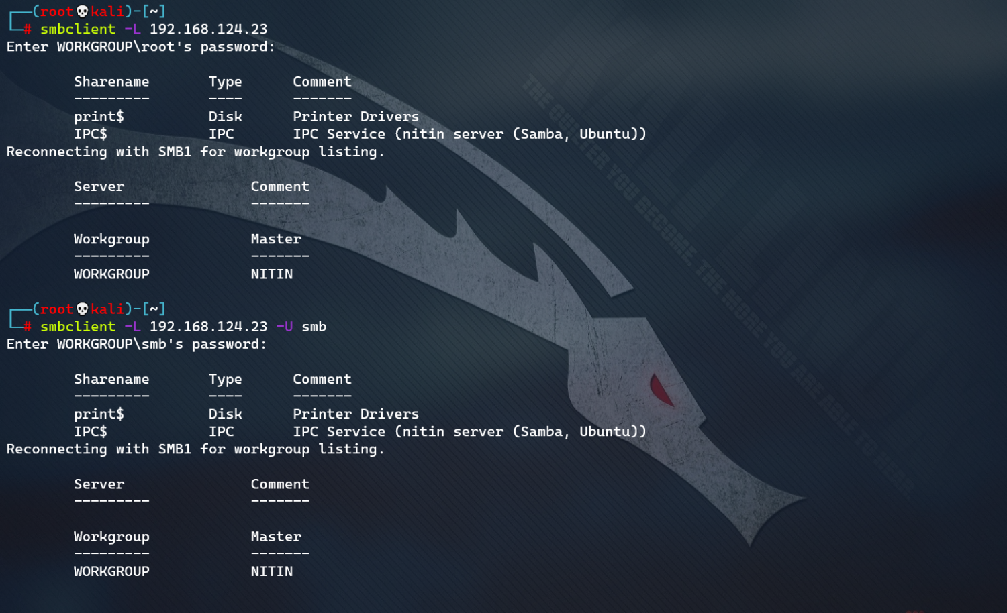Click 'kali' hostname in prompt above '-U smb' command
The image size is (1007, 613).
(107, 309)
